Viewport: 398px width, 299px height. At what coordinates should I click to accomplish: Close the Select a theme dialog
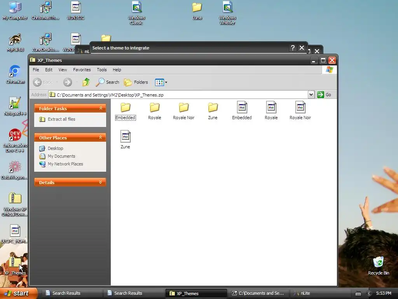click(302, 48)
